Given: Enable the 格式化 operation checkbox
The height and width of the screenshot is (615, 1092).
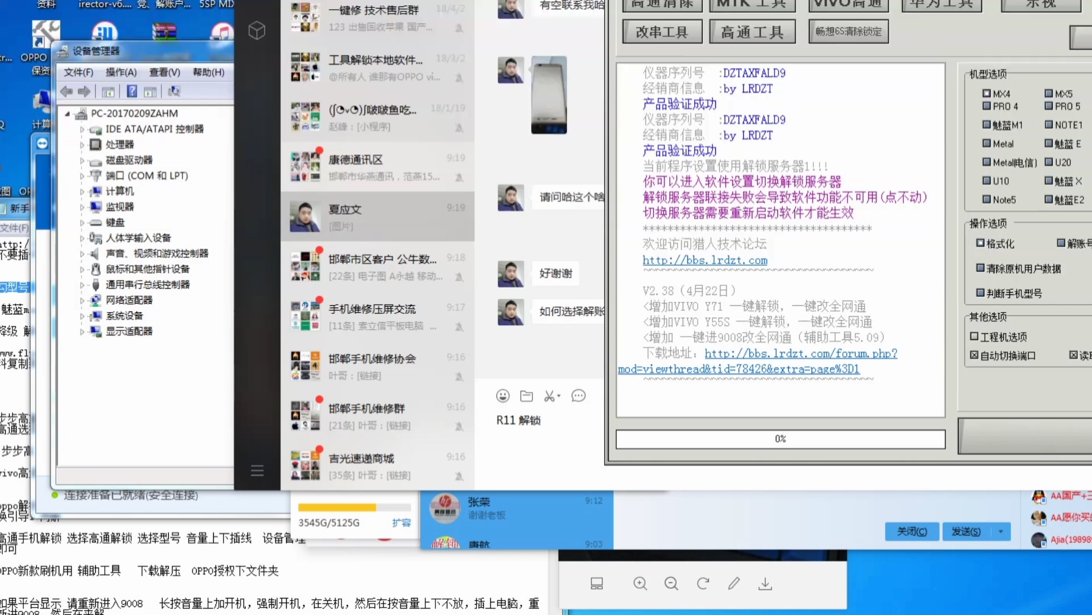Looking at the screenshot, I should point(980,243).
